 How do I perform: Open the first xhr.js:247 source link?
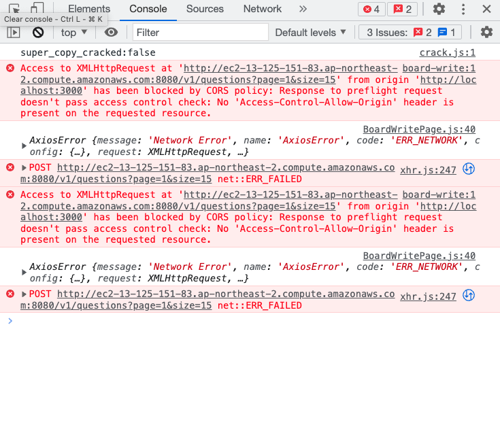(428, 170)
